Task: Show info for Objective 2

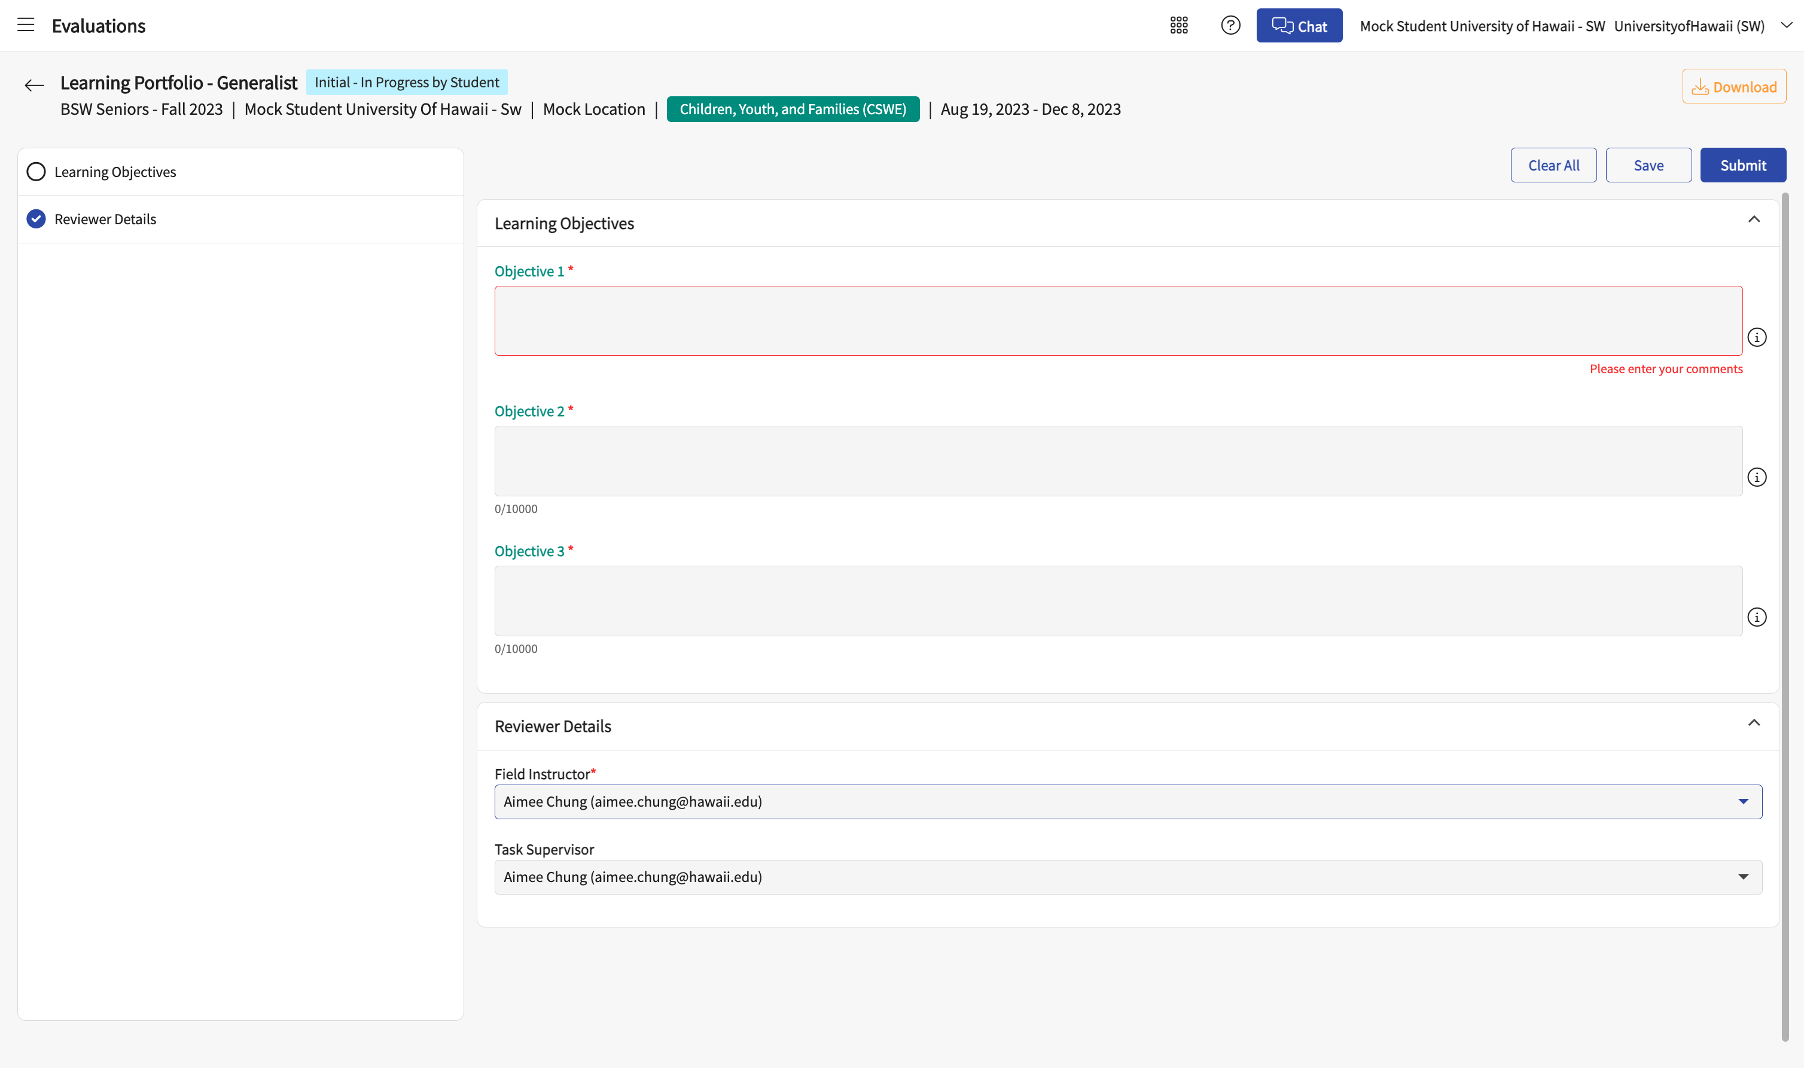Action: coord(1757,477)
